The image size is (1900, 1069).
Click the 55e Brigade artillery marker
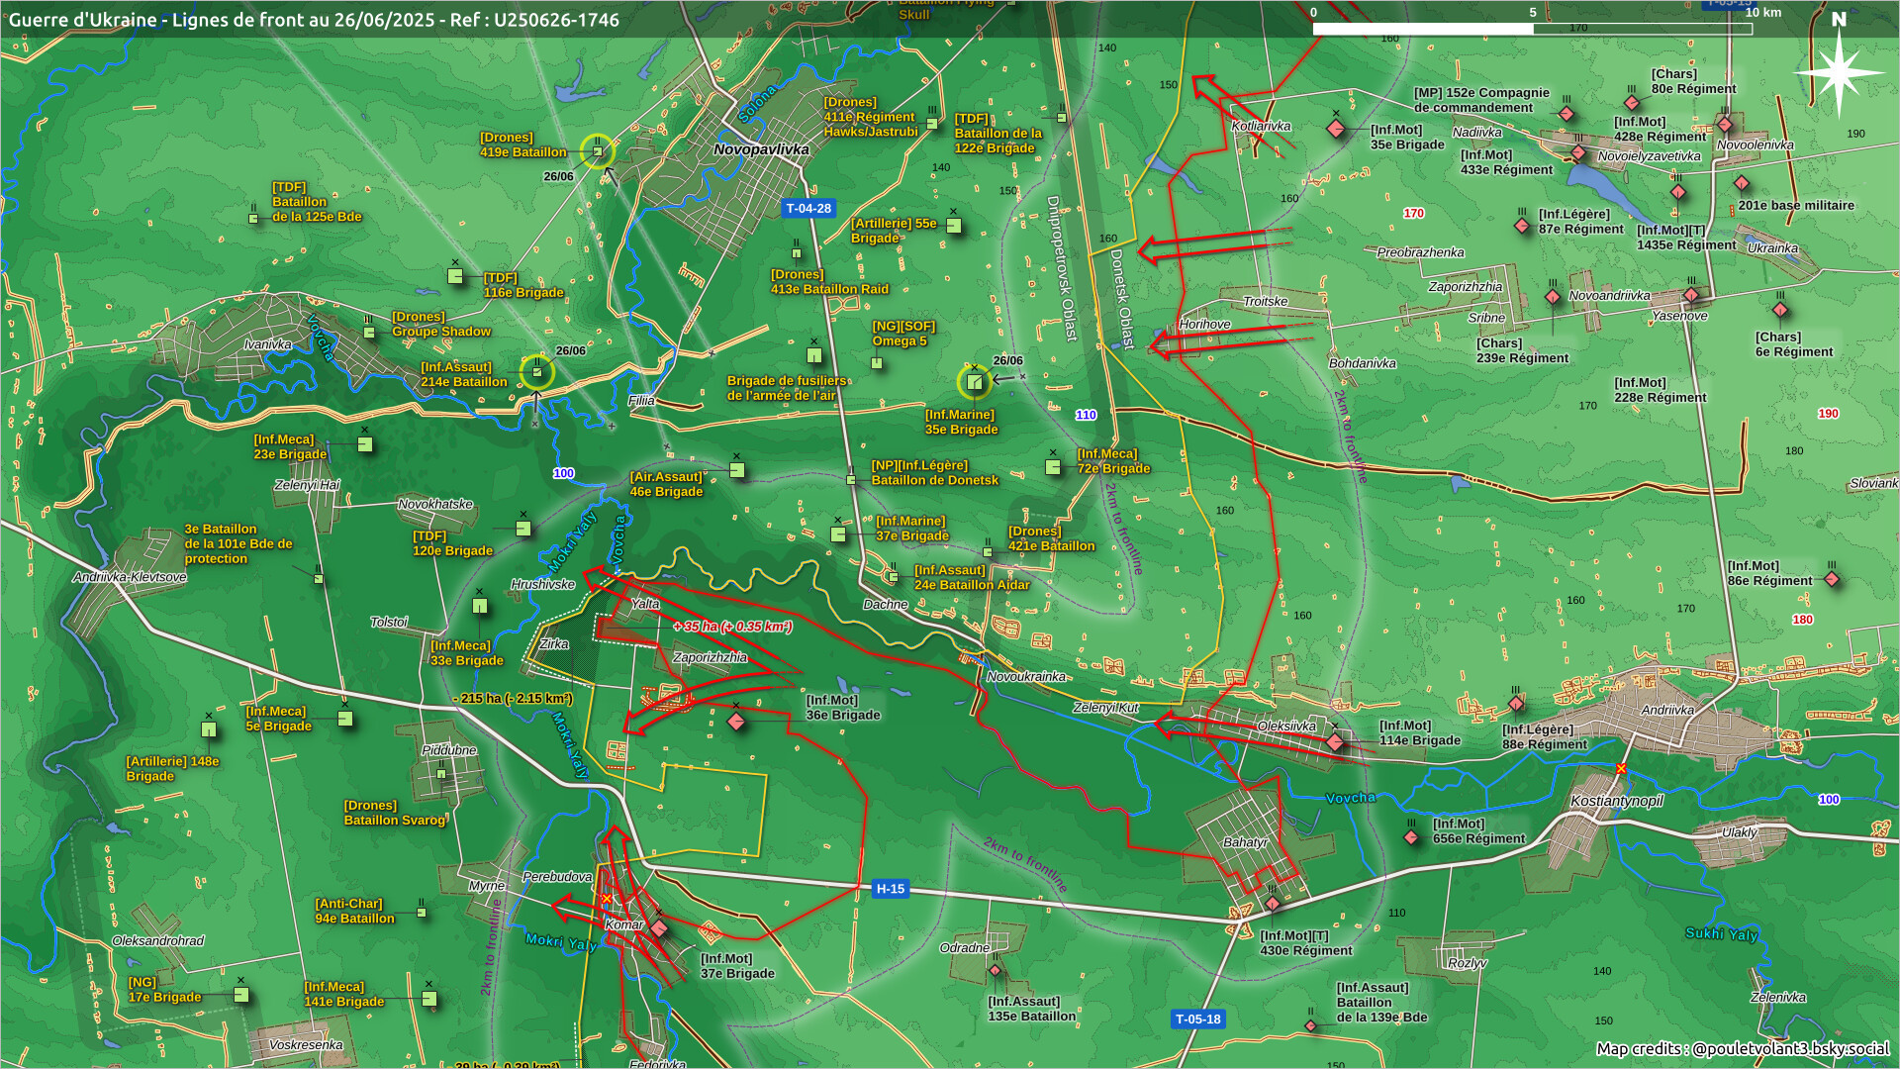(x=954, y=226)
